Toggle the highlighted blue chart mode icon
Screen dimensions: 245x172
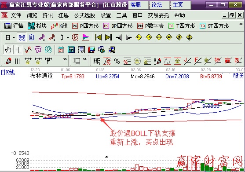22,37
